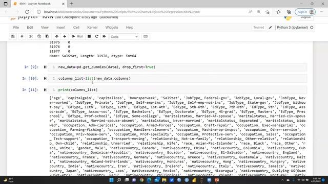Image resolution: width=328 pixels, height=184 pixels.
Task: Move selected cell down with the arrow icon
Action: 65,36
